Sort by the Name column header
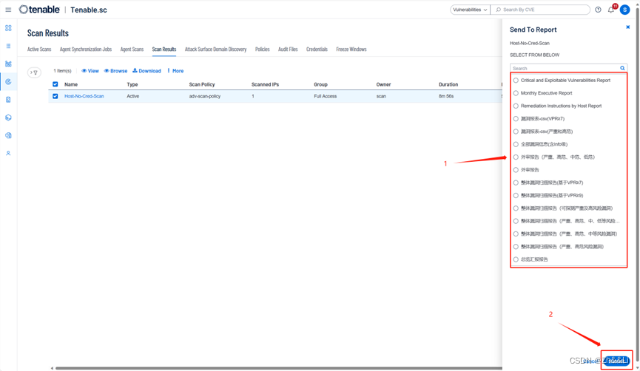640x371 pixels. click(71, 84)
